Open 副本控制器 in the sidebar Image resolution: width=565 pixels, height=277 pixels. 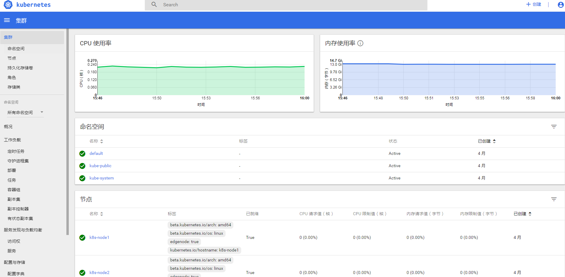pos(18,209)
